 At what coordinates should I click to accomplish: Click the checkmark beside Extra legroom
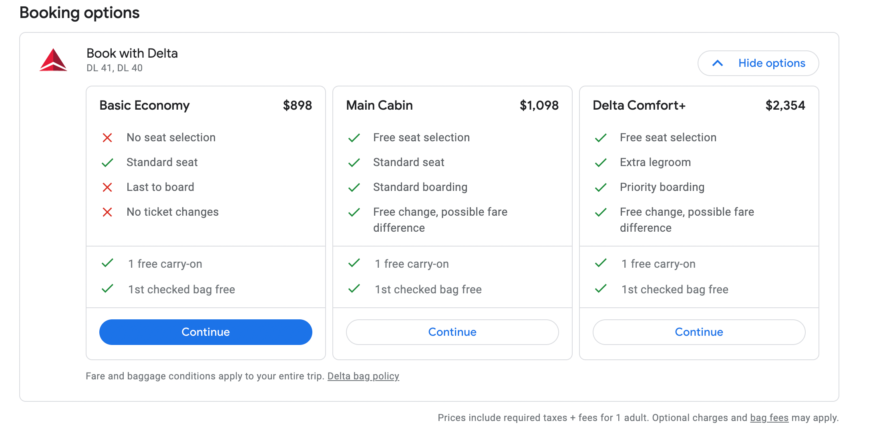pyautogui.click(x=601, y=162)
